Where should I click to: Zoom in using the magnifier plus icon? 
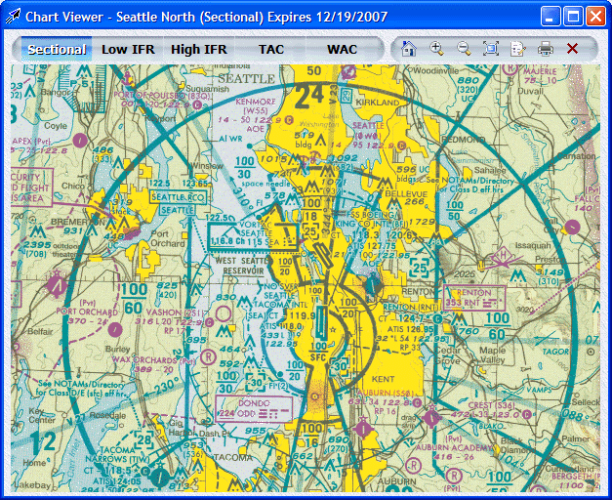pyautogui.click(x=436, y=49)
